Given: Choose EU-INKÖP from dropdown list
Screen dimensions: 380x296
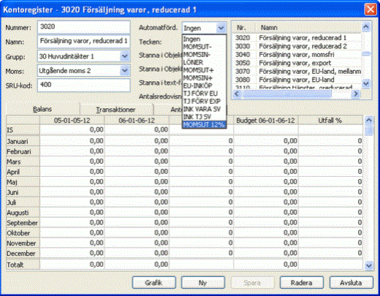Looking at the screenshot, I should pyautogui.click(x=204, y=86).
